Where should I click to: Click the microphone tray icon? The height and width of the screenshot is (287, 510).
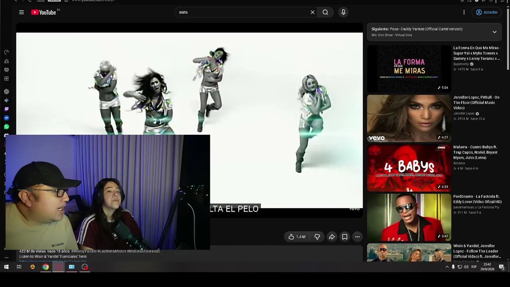coord(453,267)
